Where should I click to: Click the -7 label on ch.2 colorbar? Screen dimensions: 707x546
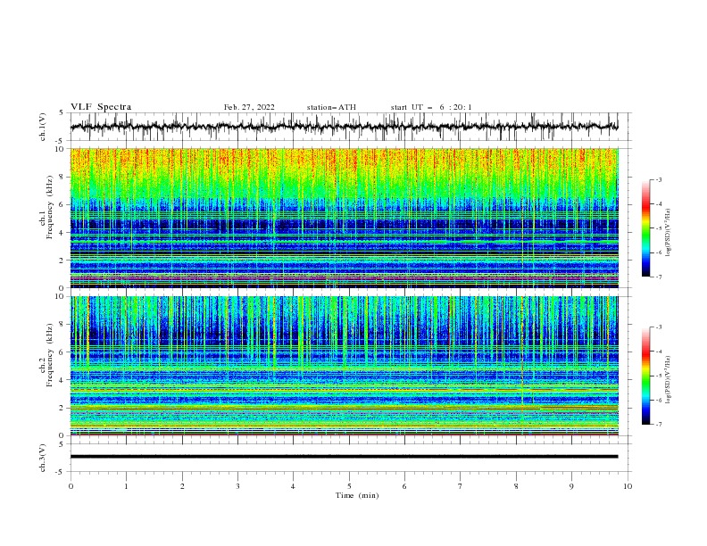pyautogui.click(x=659, y=425)
